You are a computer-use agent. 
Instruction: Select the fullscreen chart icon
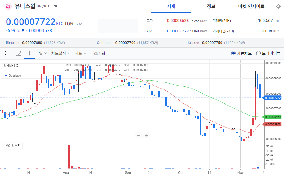(x=8, y=53)
